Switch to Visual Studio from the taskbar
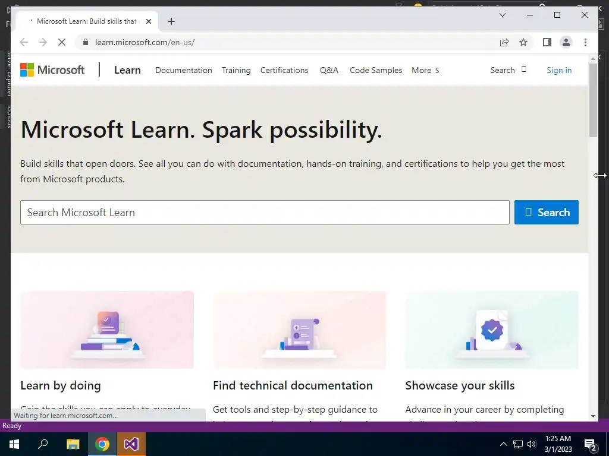Viewport: 609px width, 456px height. [131, 444]
